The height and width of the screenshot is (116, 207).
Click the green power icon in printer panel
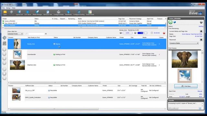click(170, 22)
